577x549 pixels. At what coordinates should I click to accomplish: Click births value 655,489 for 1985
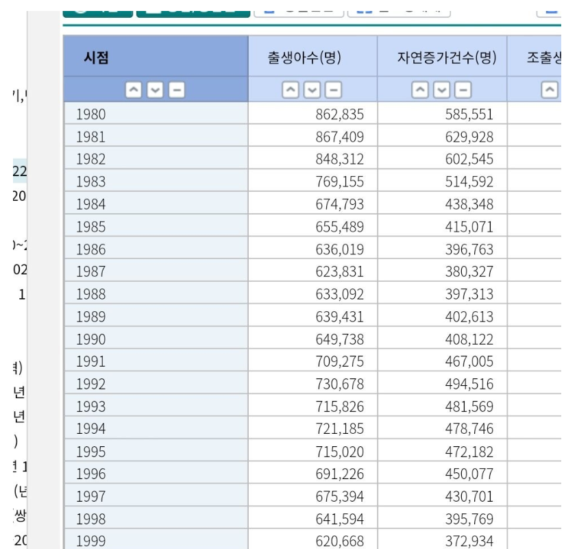pos(340,227)
